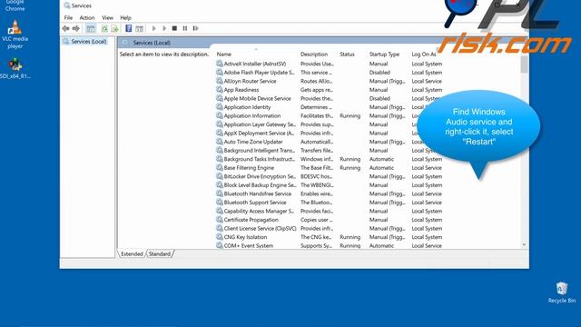Click the gear icon of COM+ Event System
The height and width of the screenshot is (327, 581).
pyautogui.click(x=220, y=245)
